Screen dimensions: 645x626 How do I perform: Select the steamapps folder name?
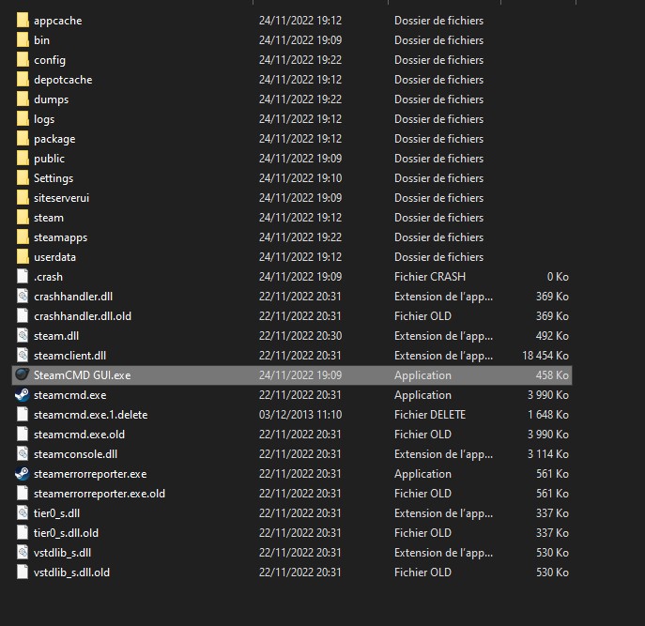[x=60, y=237]
